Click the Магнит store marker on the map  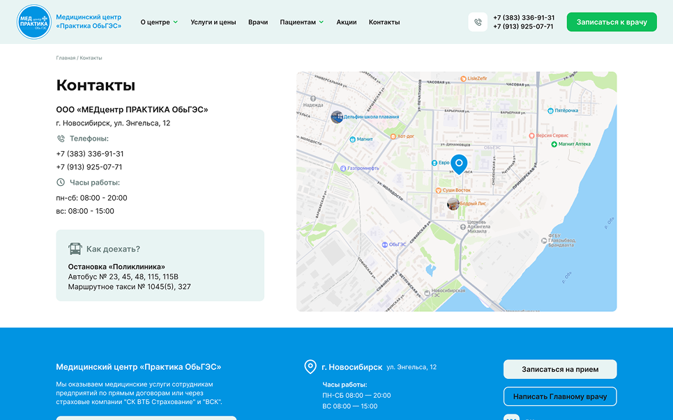tap(353, 139)
